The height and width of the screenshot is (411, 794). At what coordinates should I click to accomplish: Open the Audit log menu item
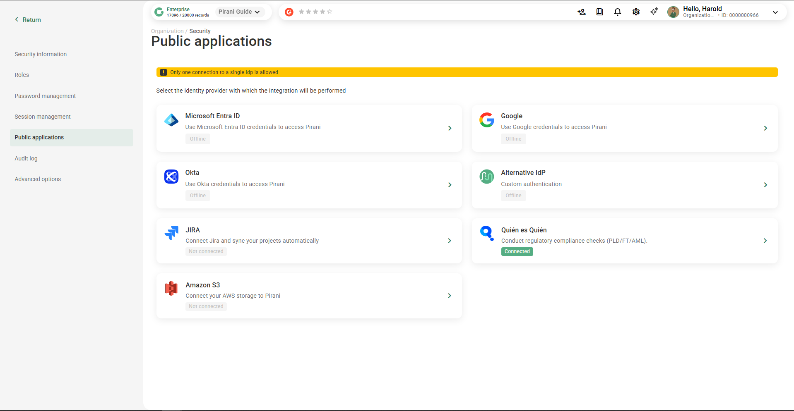click(x=26, y=158)
